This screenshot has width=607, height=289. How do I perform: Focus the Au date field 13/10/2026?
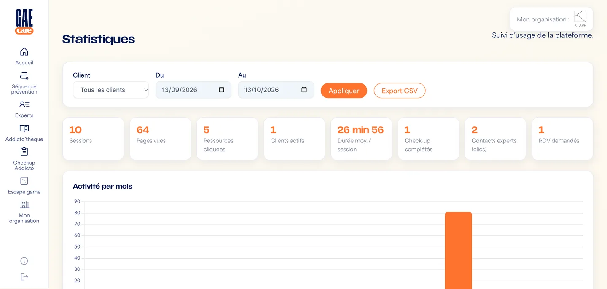click(276, 90)
